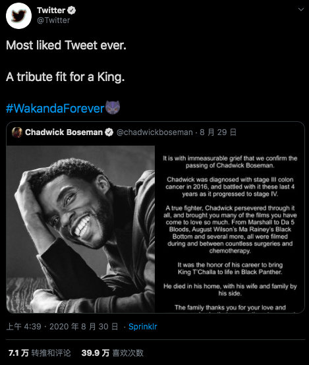Click the Chadwick Boseman display name

pos(64,132)
